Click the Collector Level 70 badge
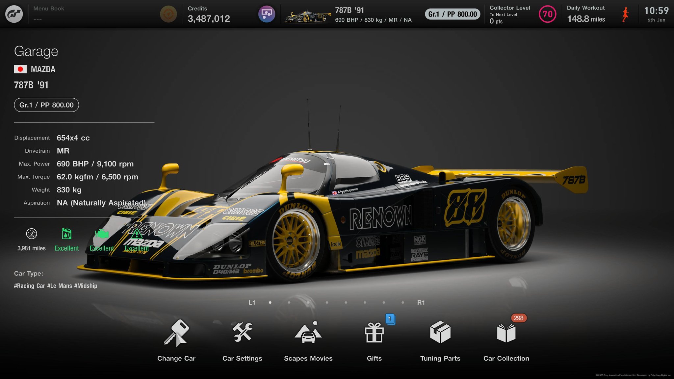This screenshot has width=674, height=379. [548, 14]
